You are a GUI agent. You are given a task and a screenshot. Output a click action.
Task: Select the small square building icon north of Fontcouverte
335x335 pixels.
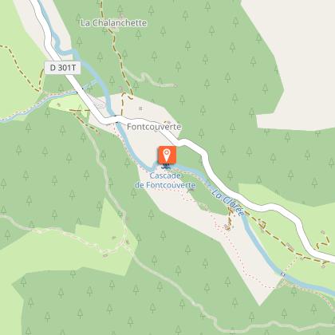[x=141, y=108]
